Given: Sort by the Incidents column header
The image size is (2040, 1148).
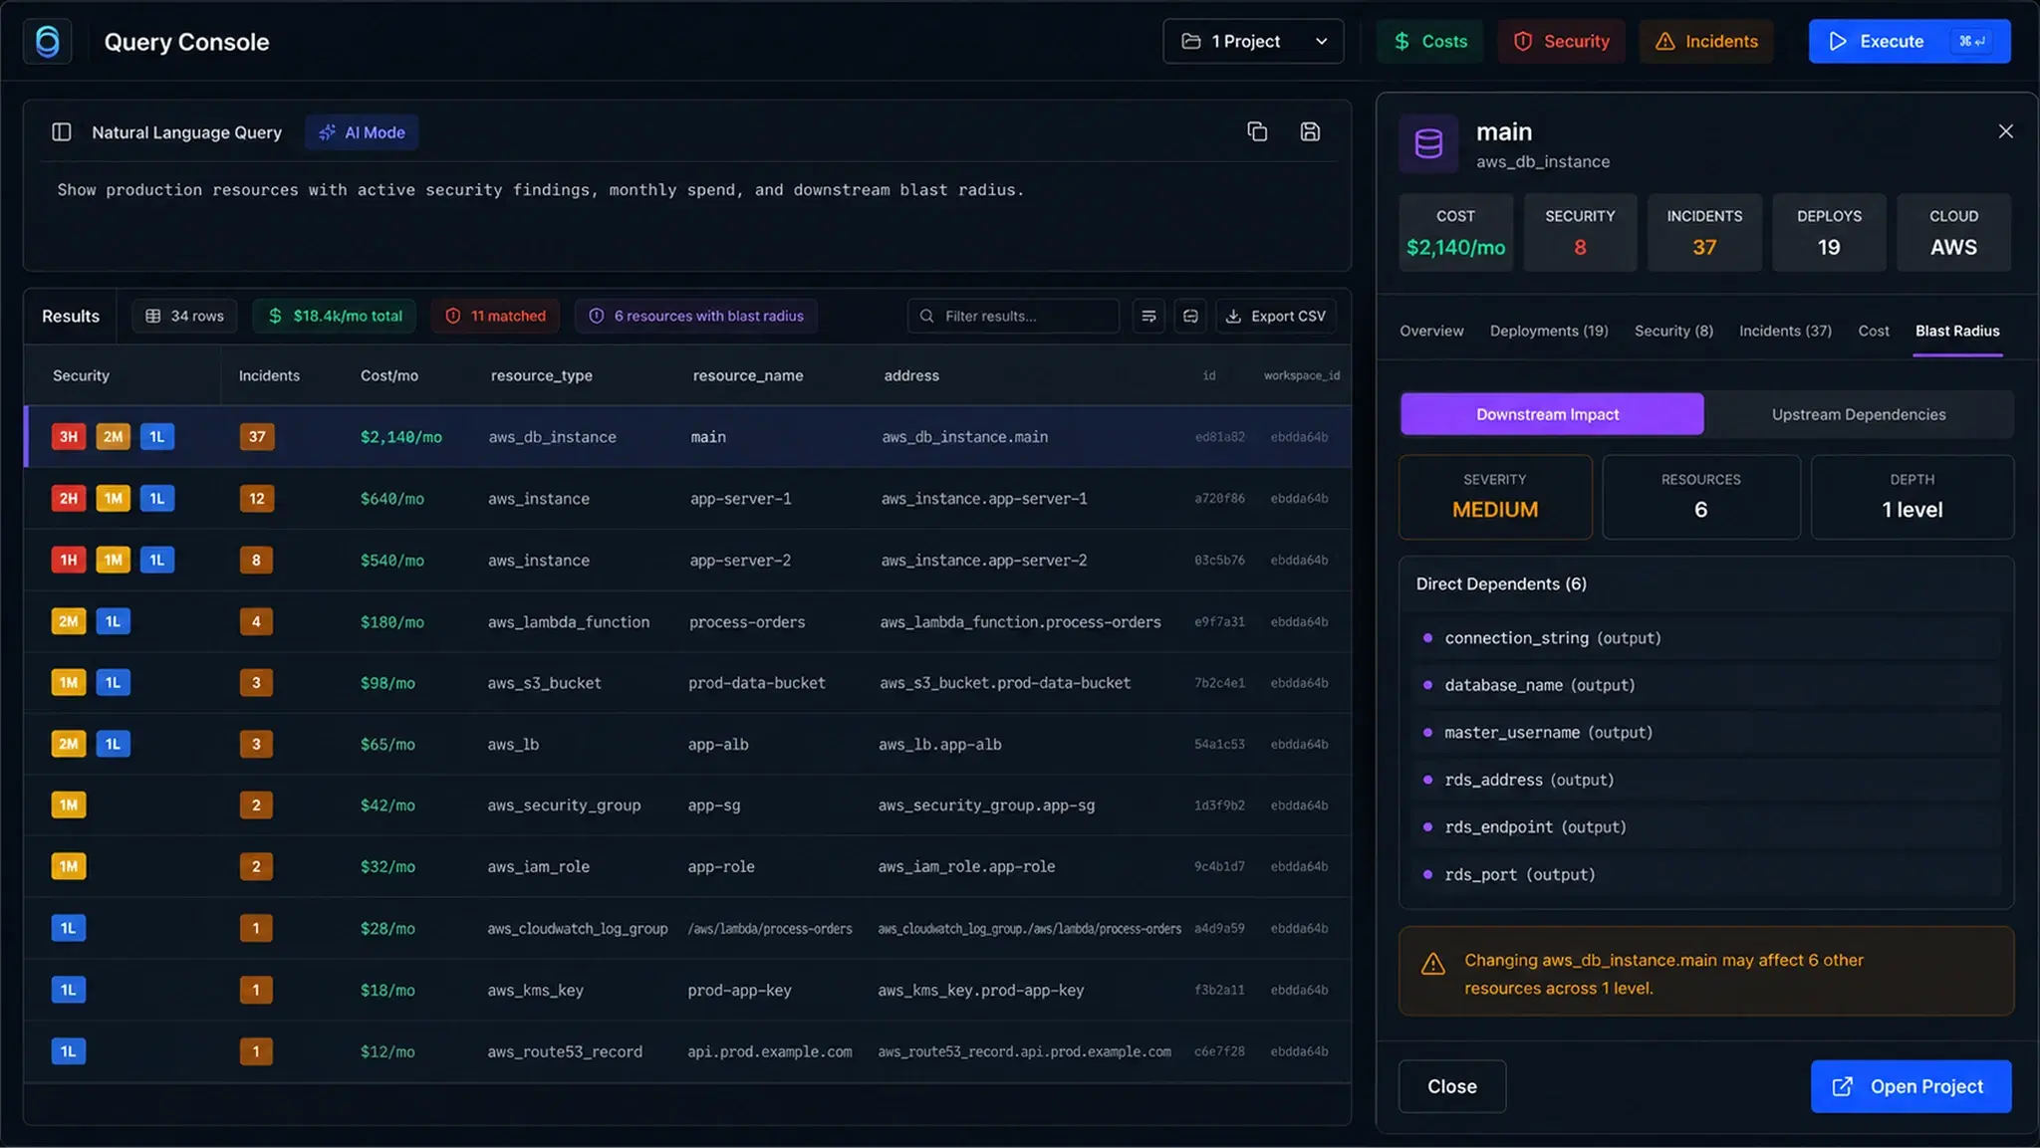Looking at the screenshot, I should [x=269, y=375].
